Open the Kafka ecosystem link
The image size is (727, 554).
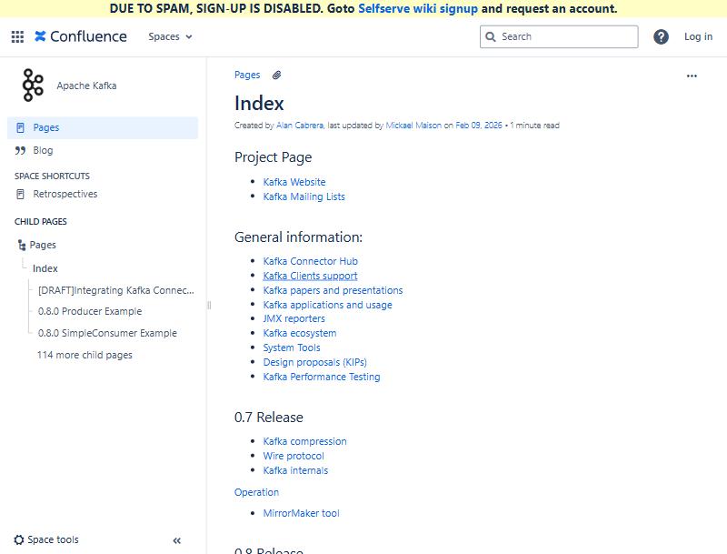(x=300, y=333)
